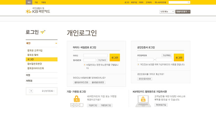Open 웹회원아이디조회 in sidebar
The image size is (216, 114).
[x=36, y=68]
